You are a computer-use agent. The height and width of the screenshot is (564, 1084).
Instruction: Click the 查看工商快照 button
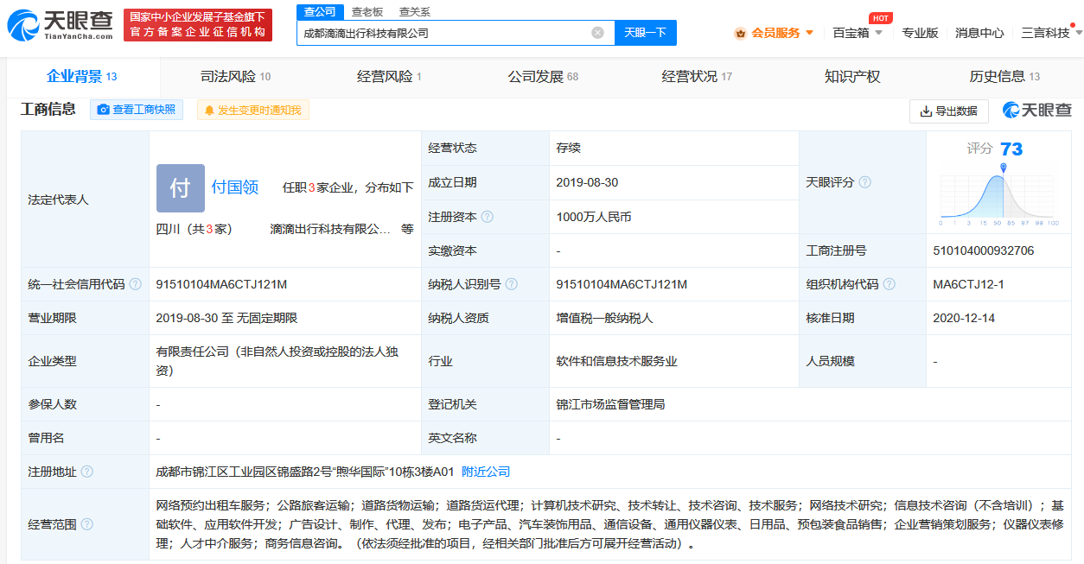click(137, 110)
